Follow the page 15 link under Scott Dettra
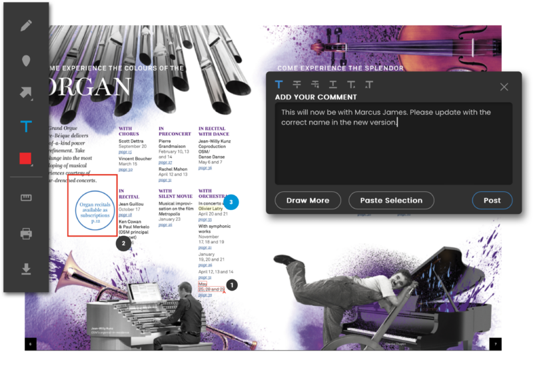Screen dimensions: 533x374 (125, 151)
